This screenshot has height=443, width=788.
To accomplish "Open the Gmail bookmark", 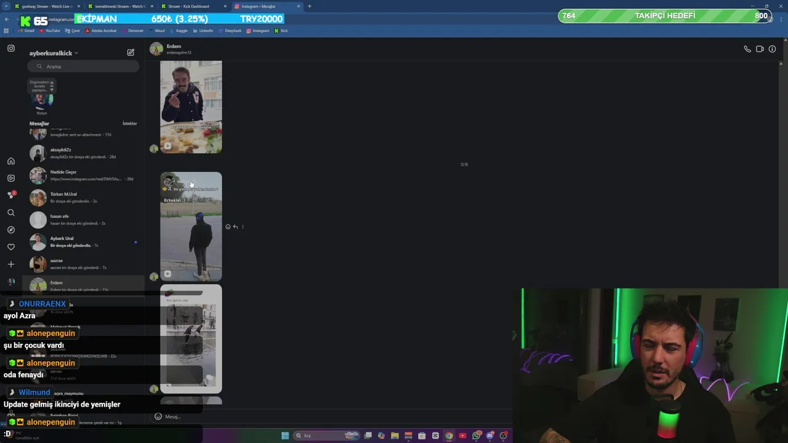I will pyautogui.click(x=26, y=31).
